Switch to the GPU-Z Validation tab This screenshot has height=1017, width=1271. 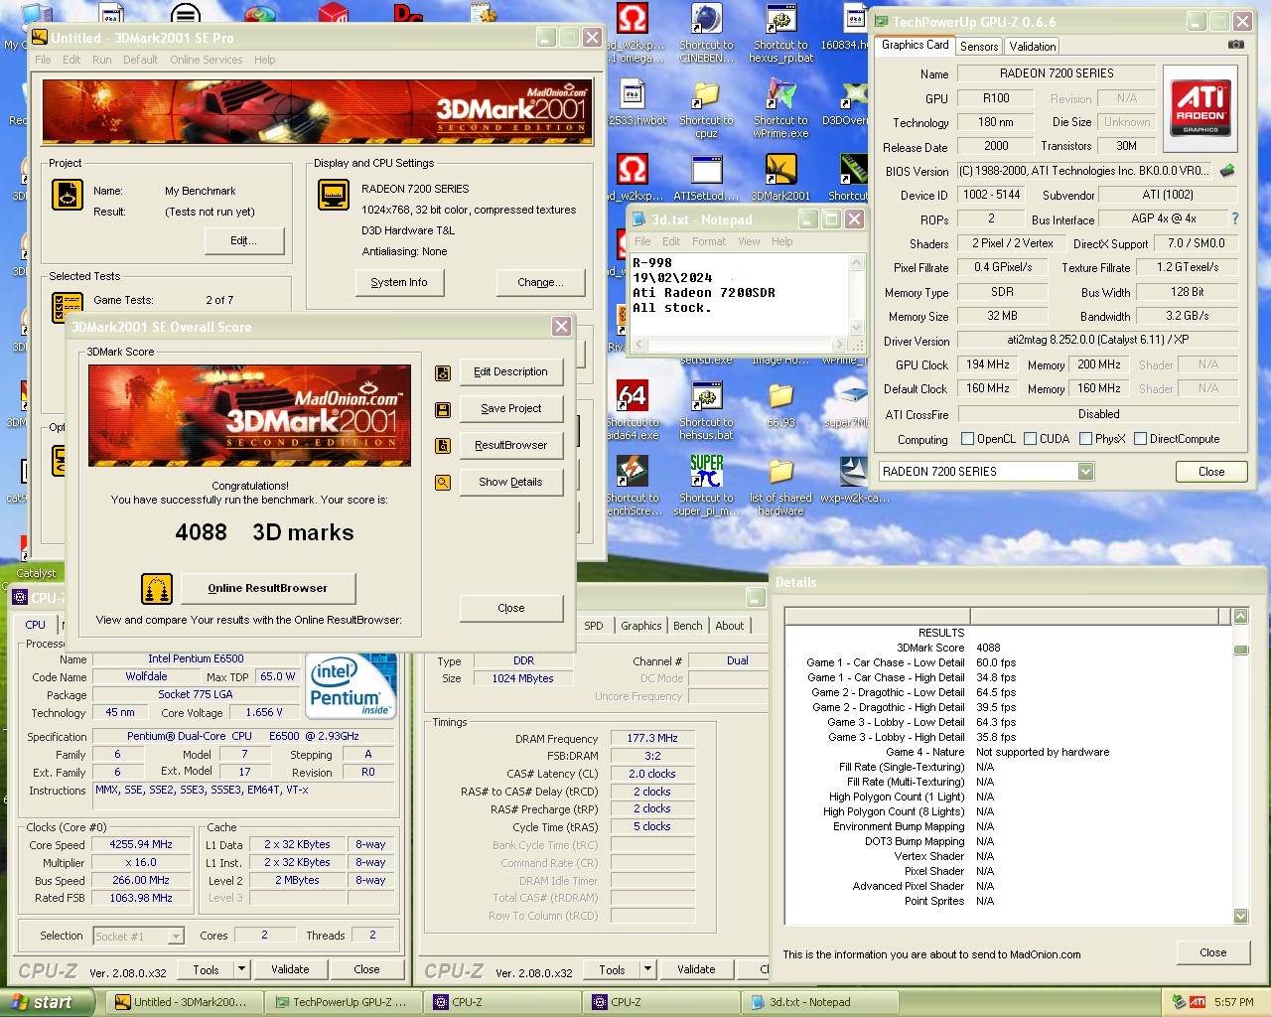point(1033,47)
